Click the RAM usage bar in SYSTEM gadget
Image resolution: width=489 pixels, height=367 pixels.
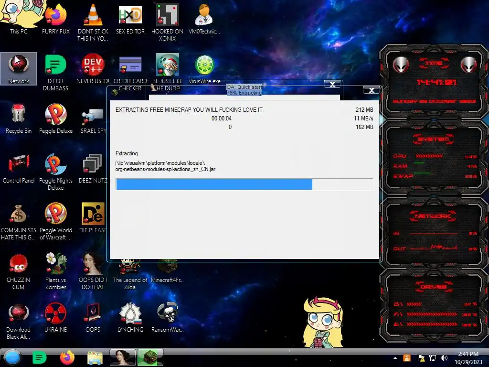(x=419, y=163)
